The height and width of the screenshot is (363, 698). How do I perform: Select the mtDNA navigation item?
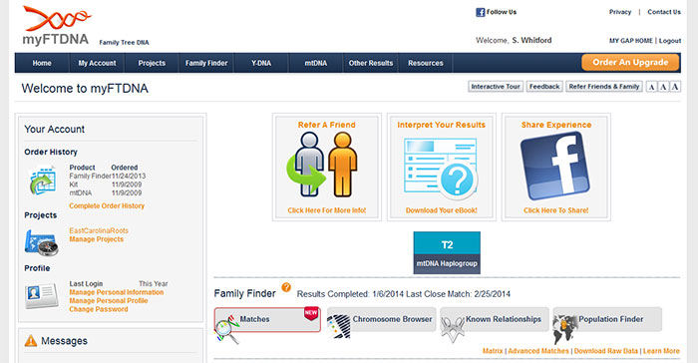point(316,63)
